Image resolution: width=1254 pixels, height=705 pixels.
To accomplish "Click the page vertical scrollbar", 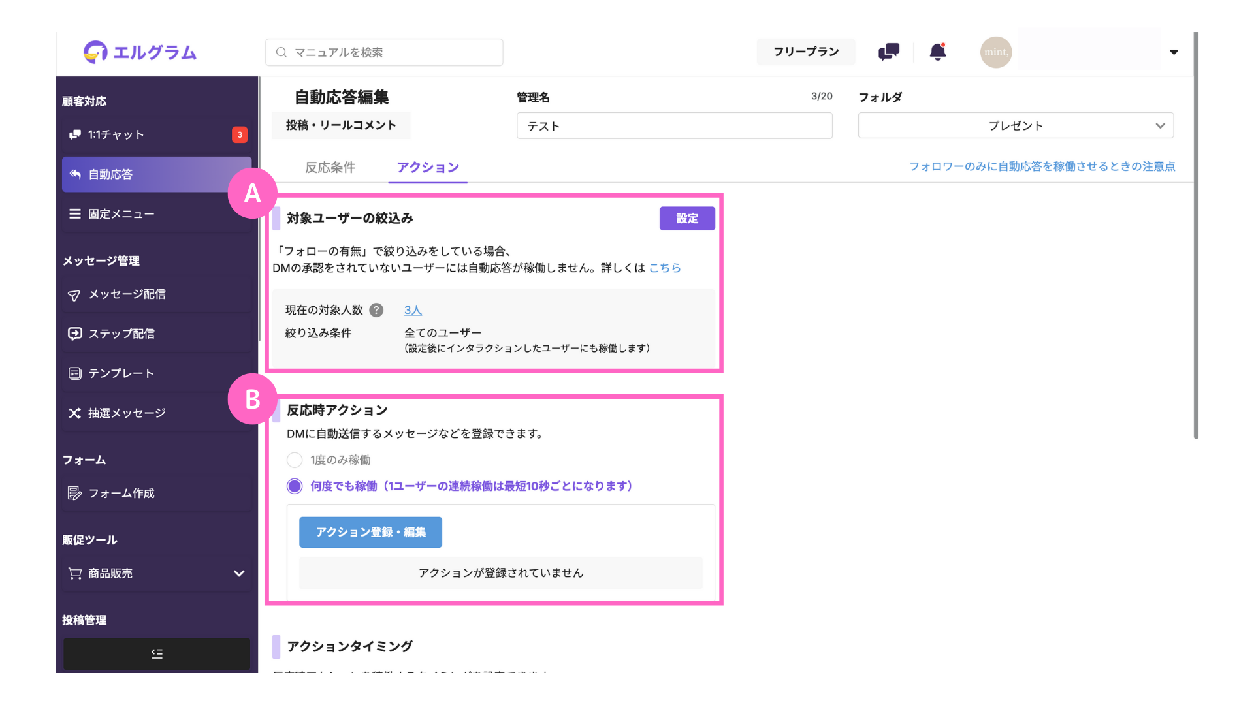I will coord(1196,235).
